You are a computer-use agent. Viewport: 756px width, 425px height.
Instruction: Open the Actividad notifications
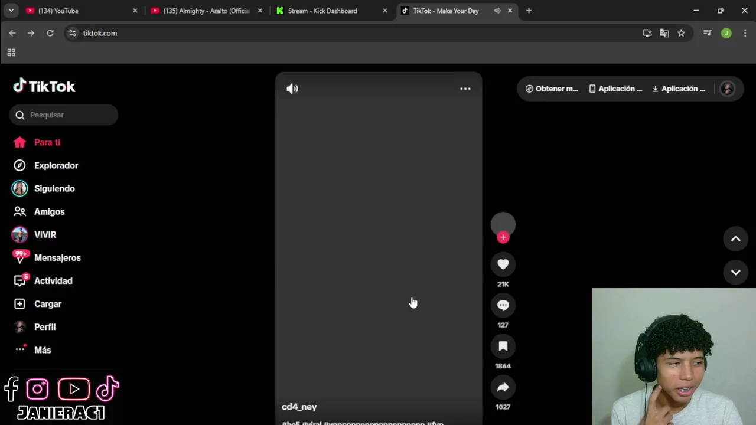43,280
